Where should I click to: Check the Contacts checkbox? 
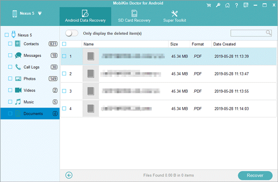[10, 44]
